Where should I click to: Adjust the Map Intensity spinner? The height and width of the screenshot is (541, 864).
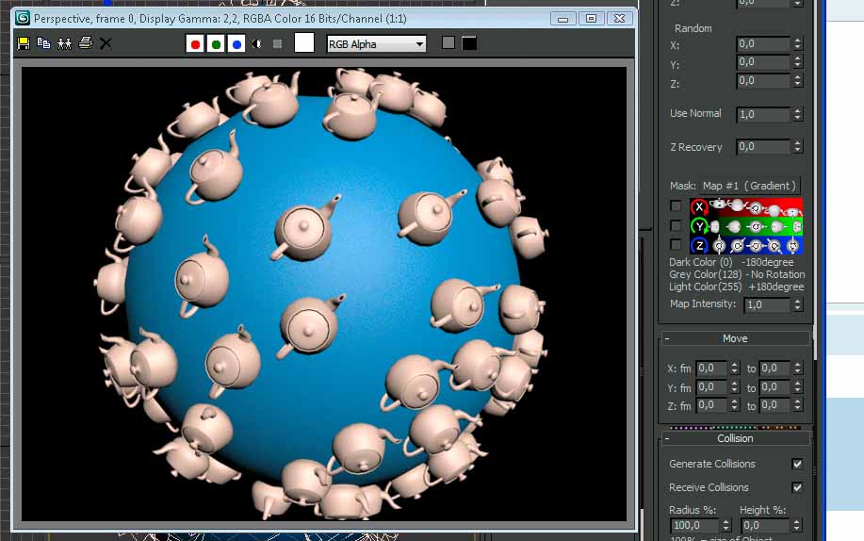[x=797, y=305]
